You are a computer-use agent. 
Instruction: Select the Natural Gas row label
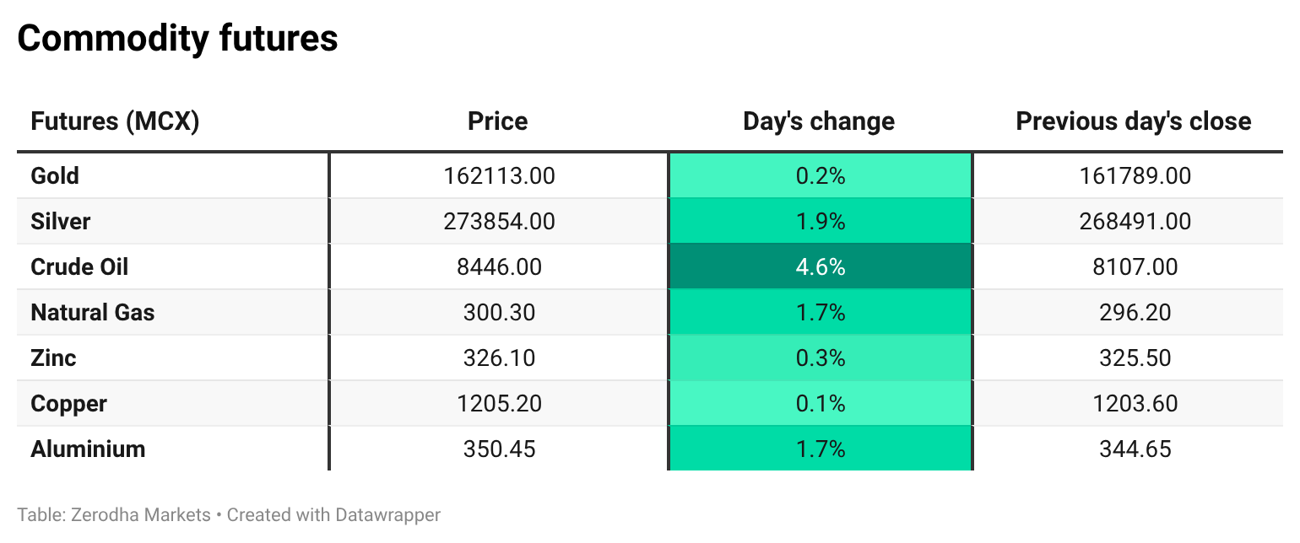(x=93, y=313)
